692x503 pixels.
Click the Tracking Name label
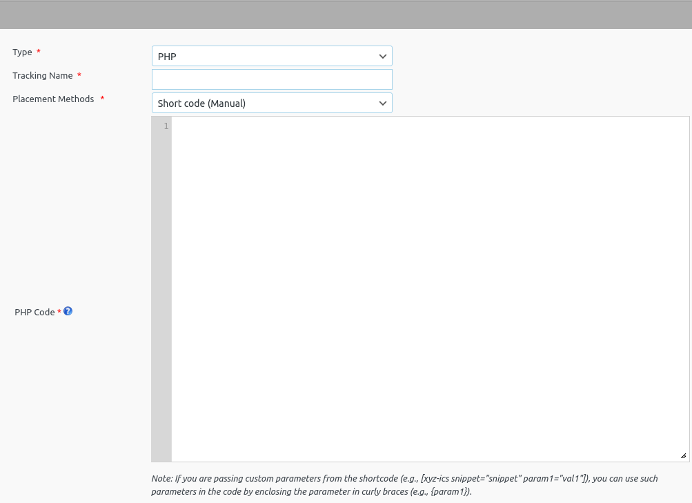[x=42, y=75]
